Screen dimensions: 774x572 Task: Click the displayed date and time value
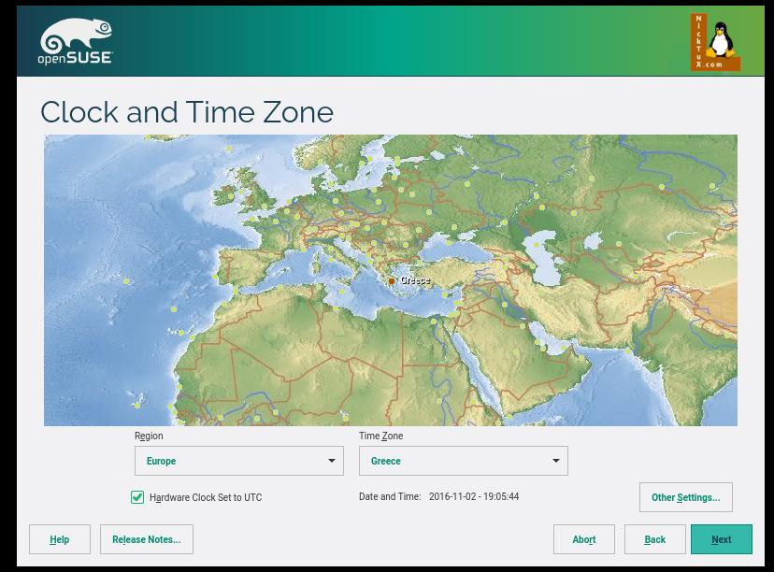tap(474, 496)
